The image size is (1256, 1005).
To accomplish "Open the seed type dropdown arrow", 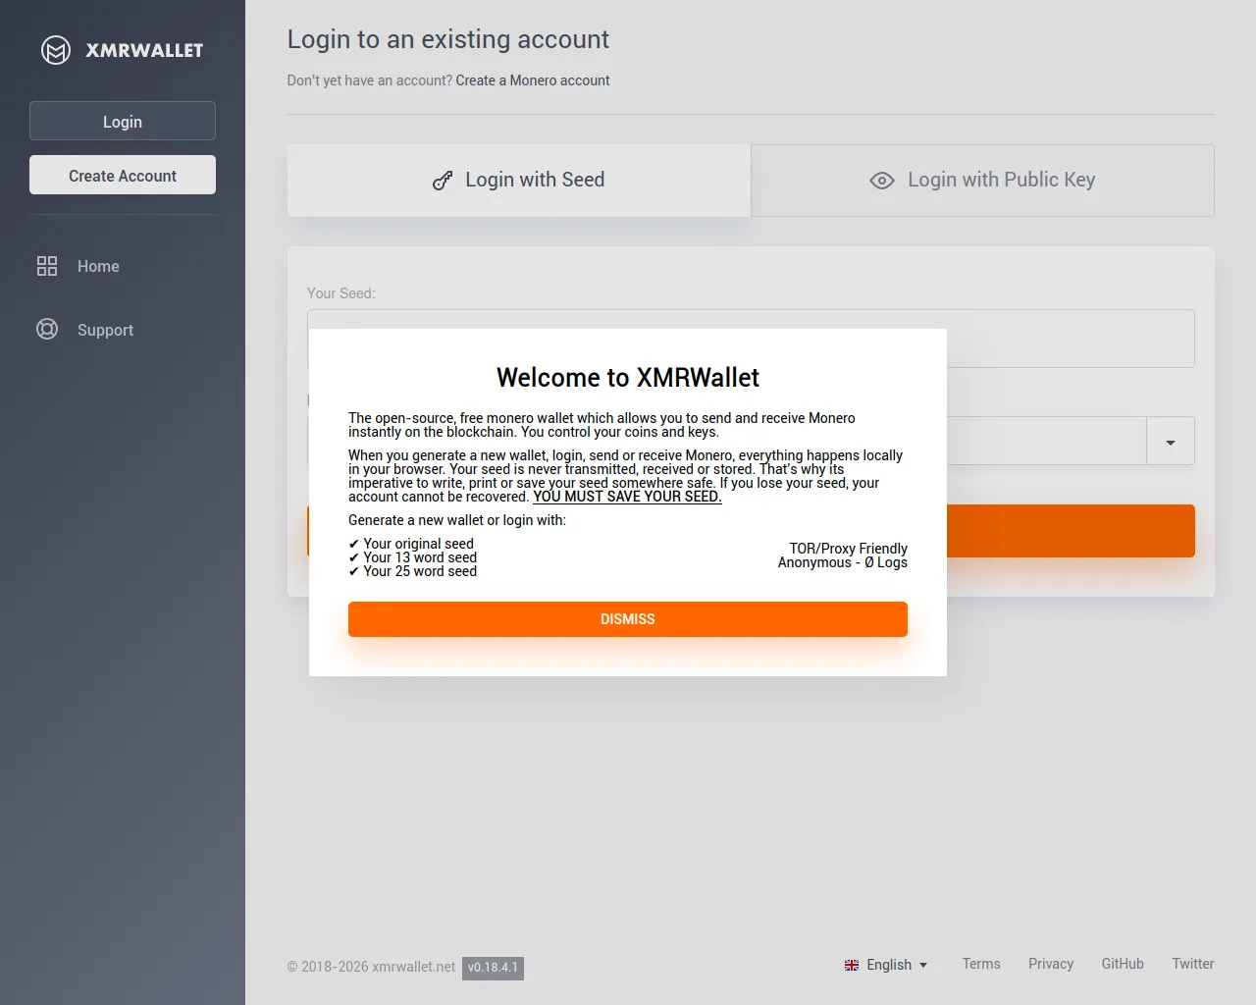I will click(1171, 442).
